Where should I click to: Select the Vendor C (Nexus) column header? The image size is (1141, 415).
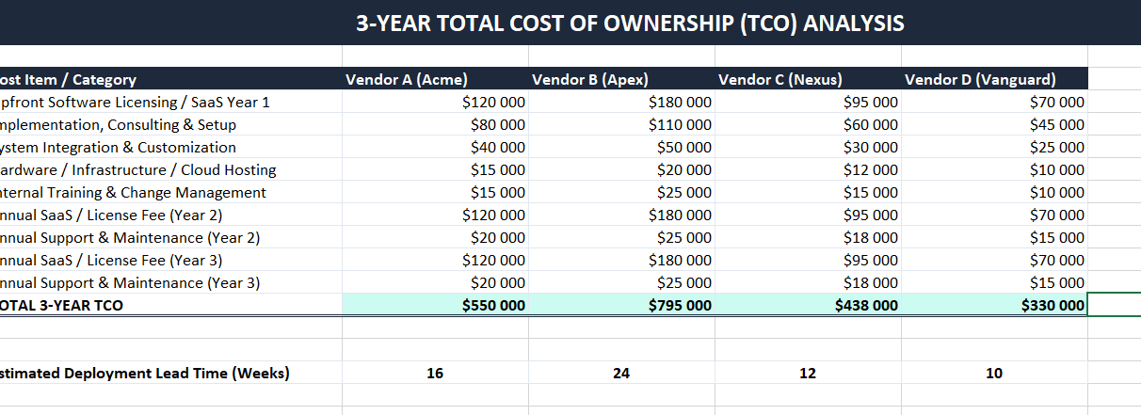(x=809, y=79)
